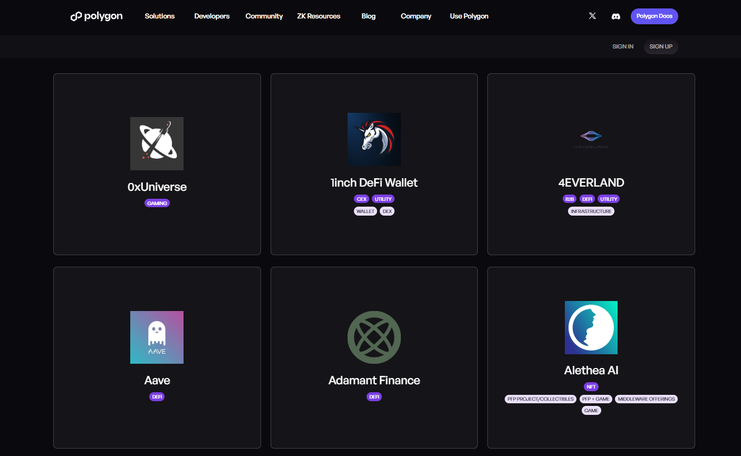Click the B2B tag on 4EVERLAND card

coord(570,199)
